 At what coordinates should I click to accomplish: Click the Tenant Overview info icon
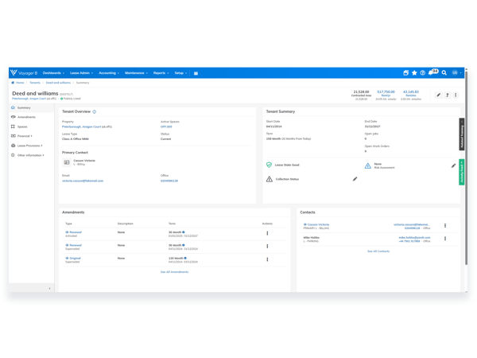point(95,111)
